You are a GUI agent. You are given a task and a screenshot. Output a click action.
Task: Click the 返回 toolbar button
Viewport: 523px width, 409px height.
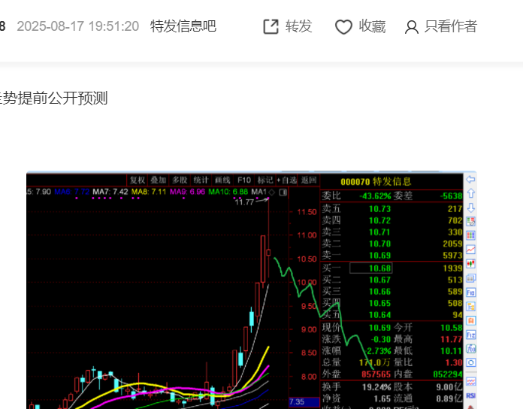tap(309, 180)
